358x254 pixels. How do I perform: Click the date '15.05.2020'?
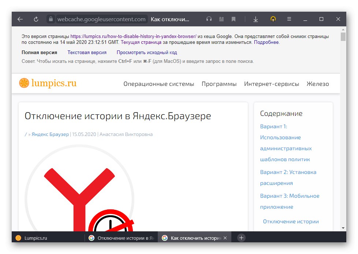84,134
